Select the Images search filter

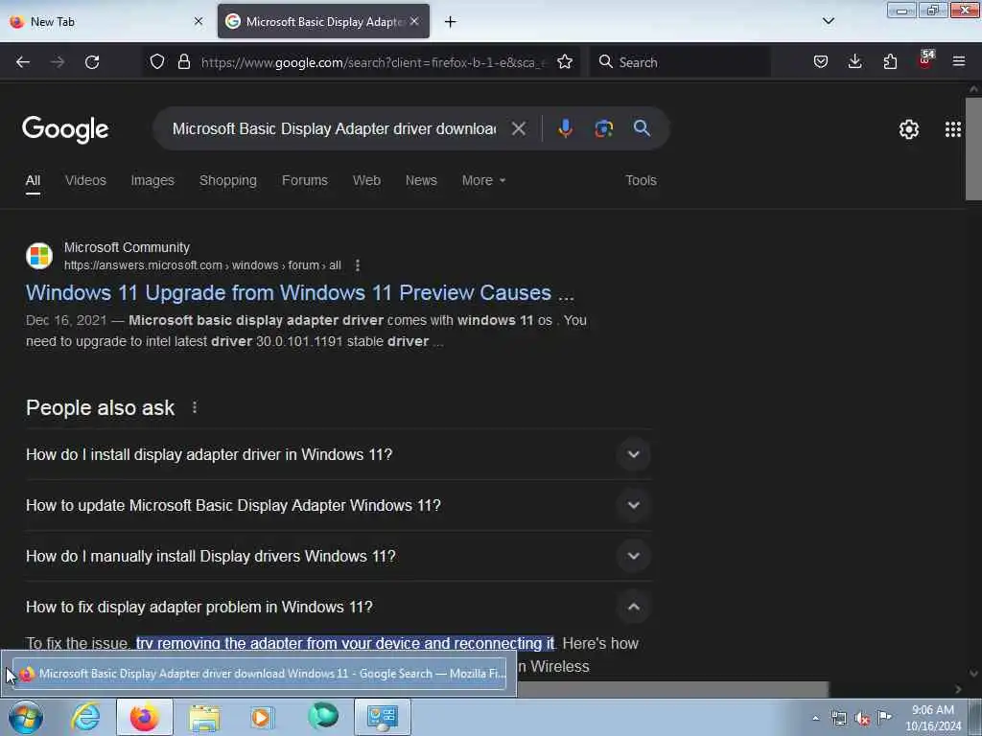pyautogui.click(x=152, y=180)
